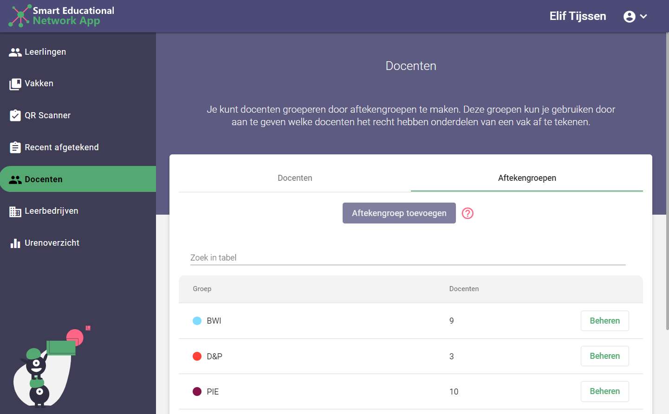Click the Vakken book icon in sidebar
The image size is (669, 414).
pos(15,84)
